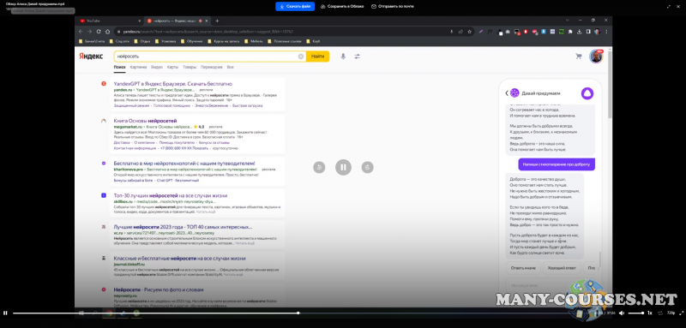Open the Соц.сети bookmarks folder
The width and height of the screenshot is (686, 328).
(119, 41)
